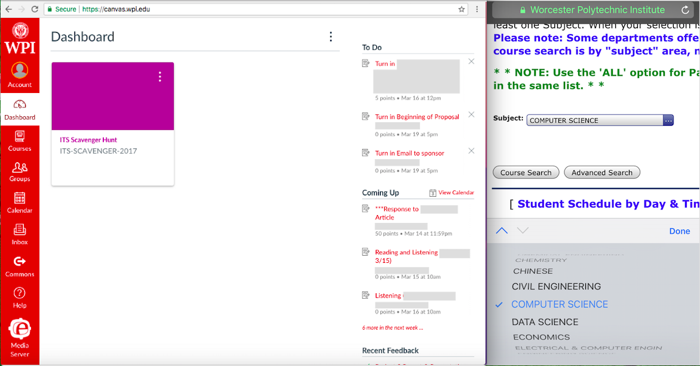Open the ITS Scavenger Hunt course link
Viewport: 700px width, 366px height.
click(x=88, y=139)
